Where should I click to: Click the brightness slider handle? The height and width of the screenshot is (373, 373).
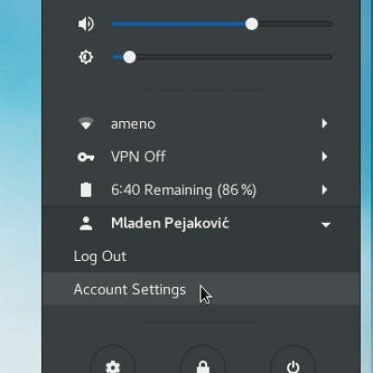click(x=130, y=57)
